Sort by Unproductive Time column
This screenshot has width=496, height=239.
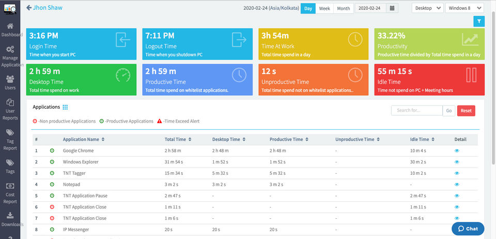coord(358,139)
